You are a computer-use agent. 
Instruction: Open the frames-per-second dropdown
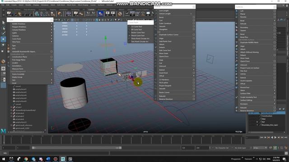click(260, 148)
